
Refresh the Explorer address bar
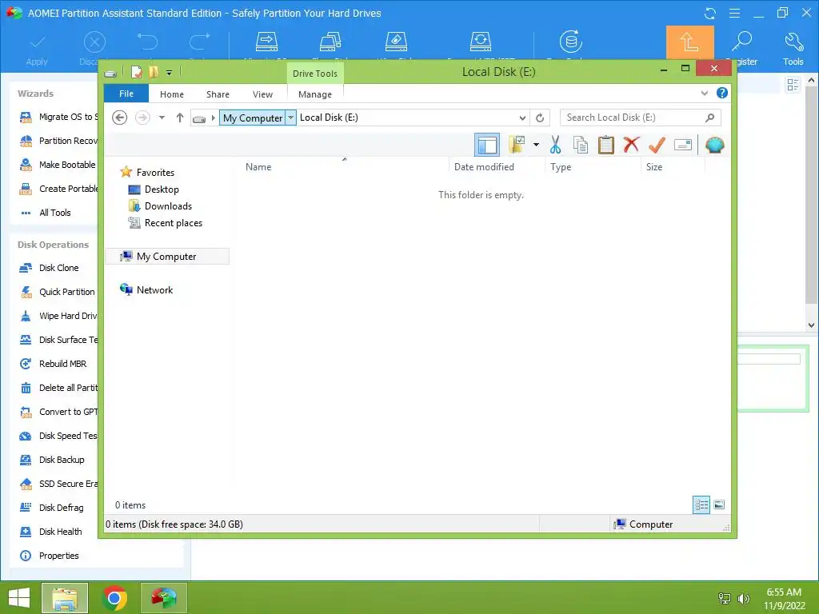540,118
